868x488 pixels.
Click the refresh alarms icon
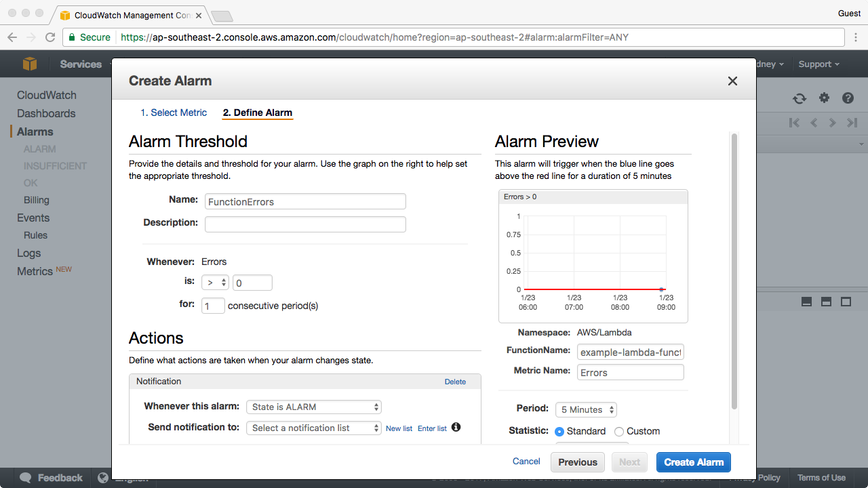pyautogui.click(x=800, y=98)
